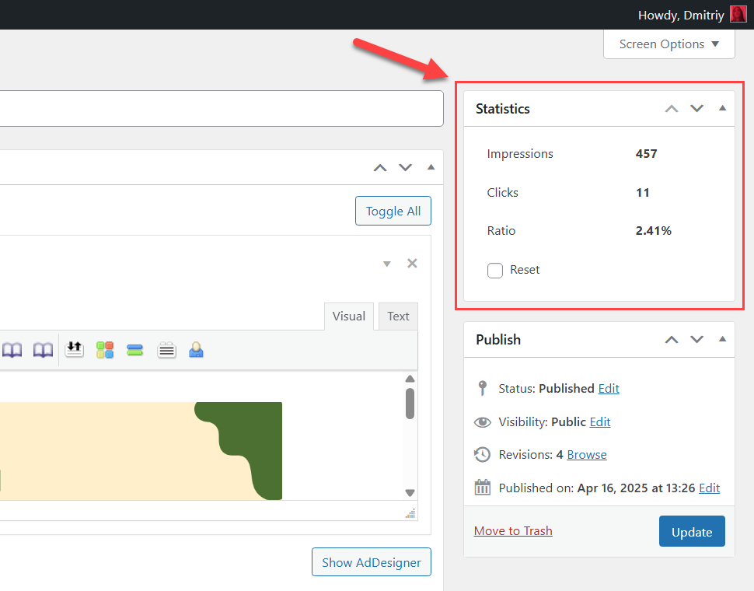Collapse the Publish panel with the triangle toggle
This screenshot has height=591, width=754.
(722, 339)
